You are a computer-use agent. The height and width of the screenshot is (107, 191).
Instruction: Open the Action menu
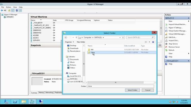pyautogui.click(x=9, y=7)
